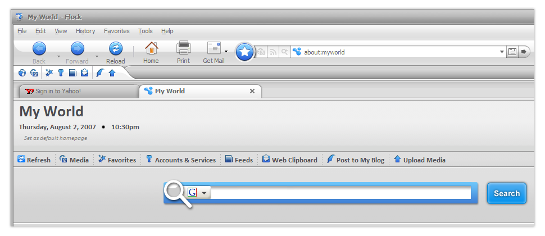This screenshot has width=545, height=236.
Task: Expand the Get Mail dropdown arrow
Action: (226, 52)
